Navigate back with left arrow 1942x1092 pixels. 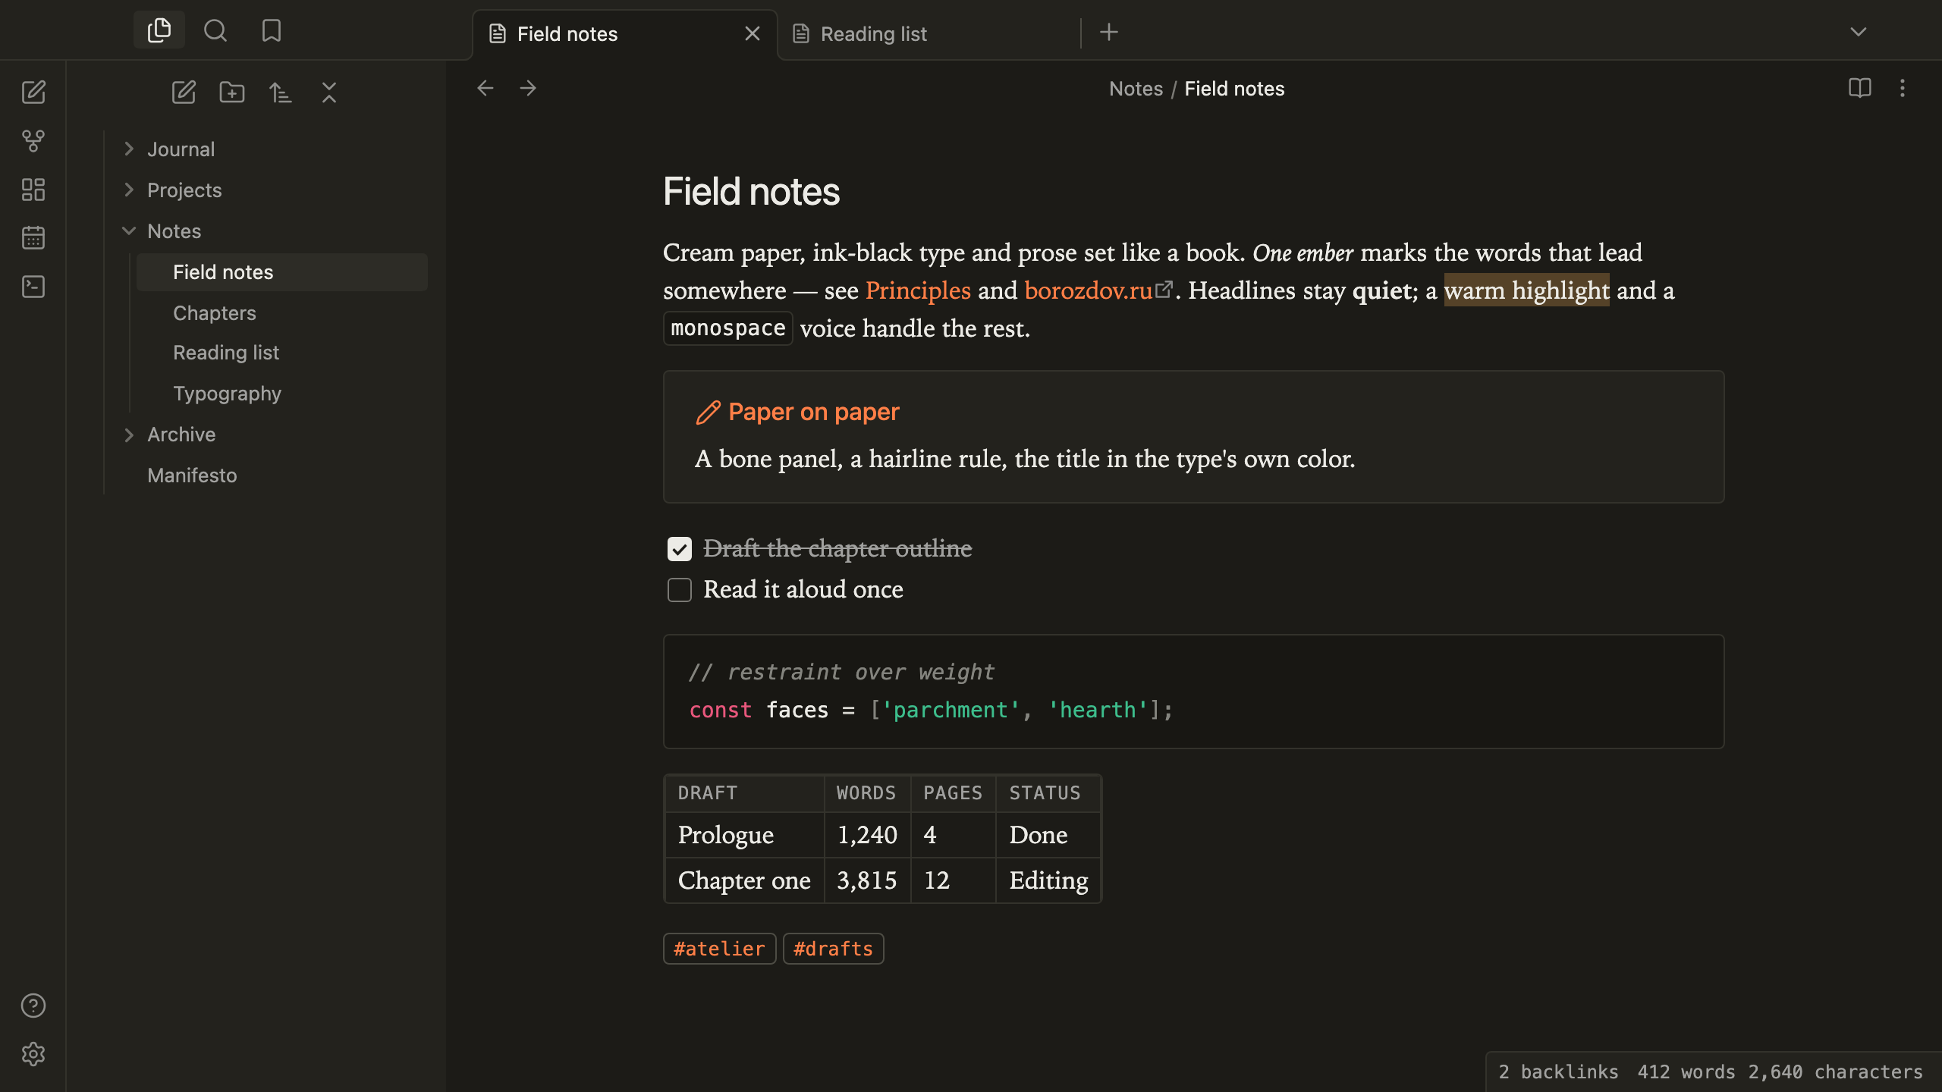(485, 89)
